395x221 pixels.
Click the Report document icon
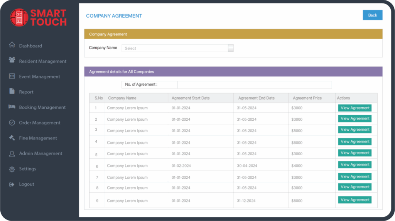[12, 91]
